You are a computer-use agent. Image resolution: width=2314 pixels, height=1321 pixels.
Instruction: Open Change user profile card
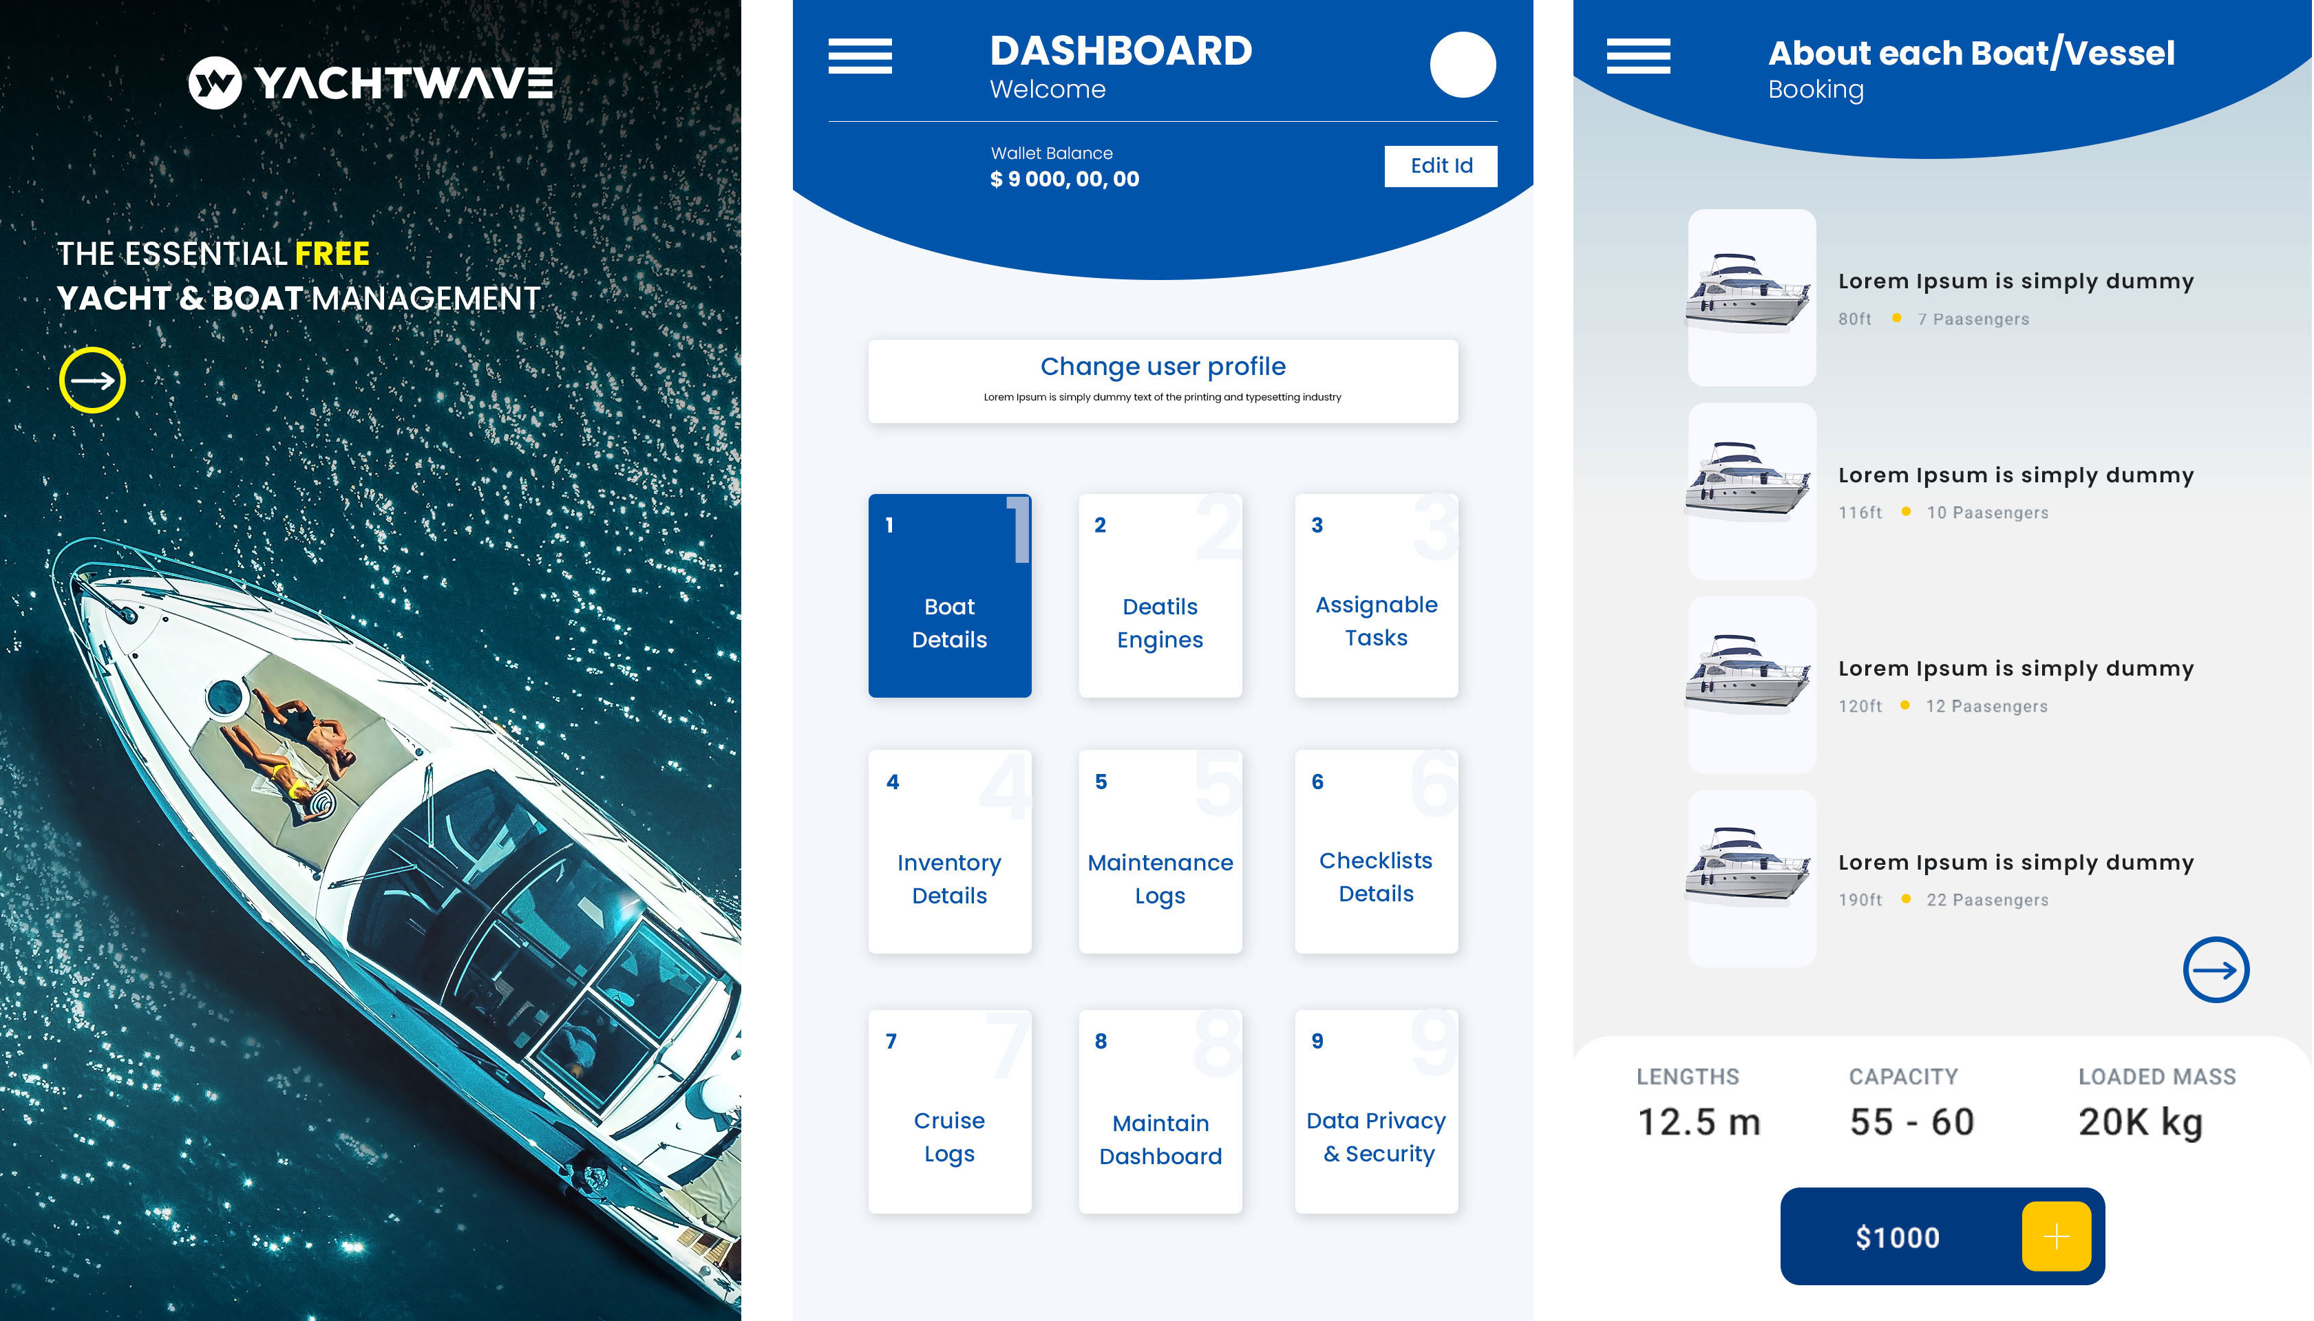click(1163, 381)
